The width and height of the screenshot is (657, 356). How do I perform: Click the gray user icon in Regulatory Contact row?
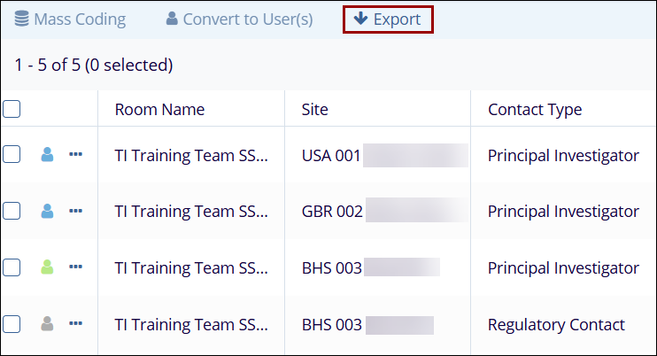point(48,324)
